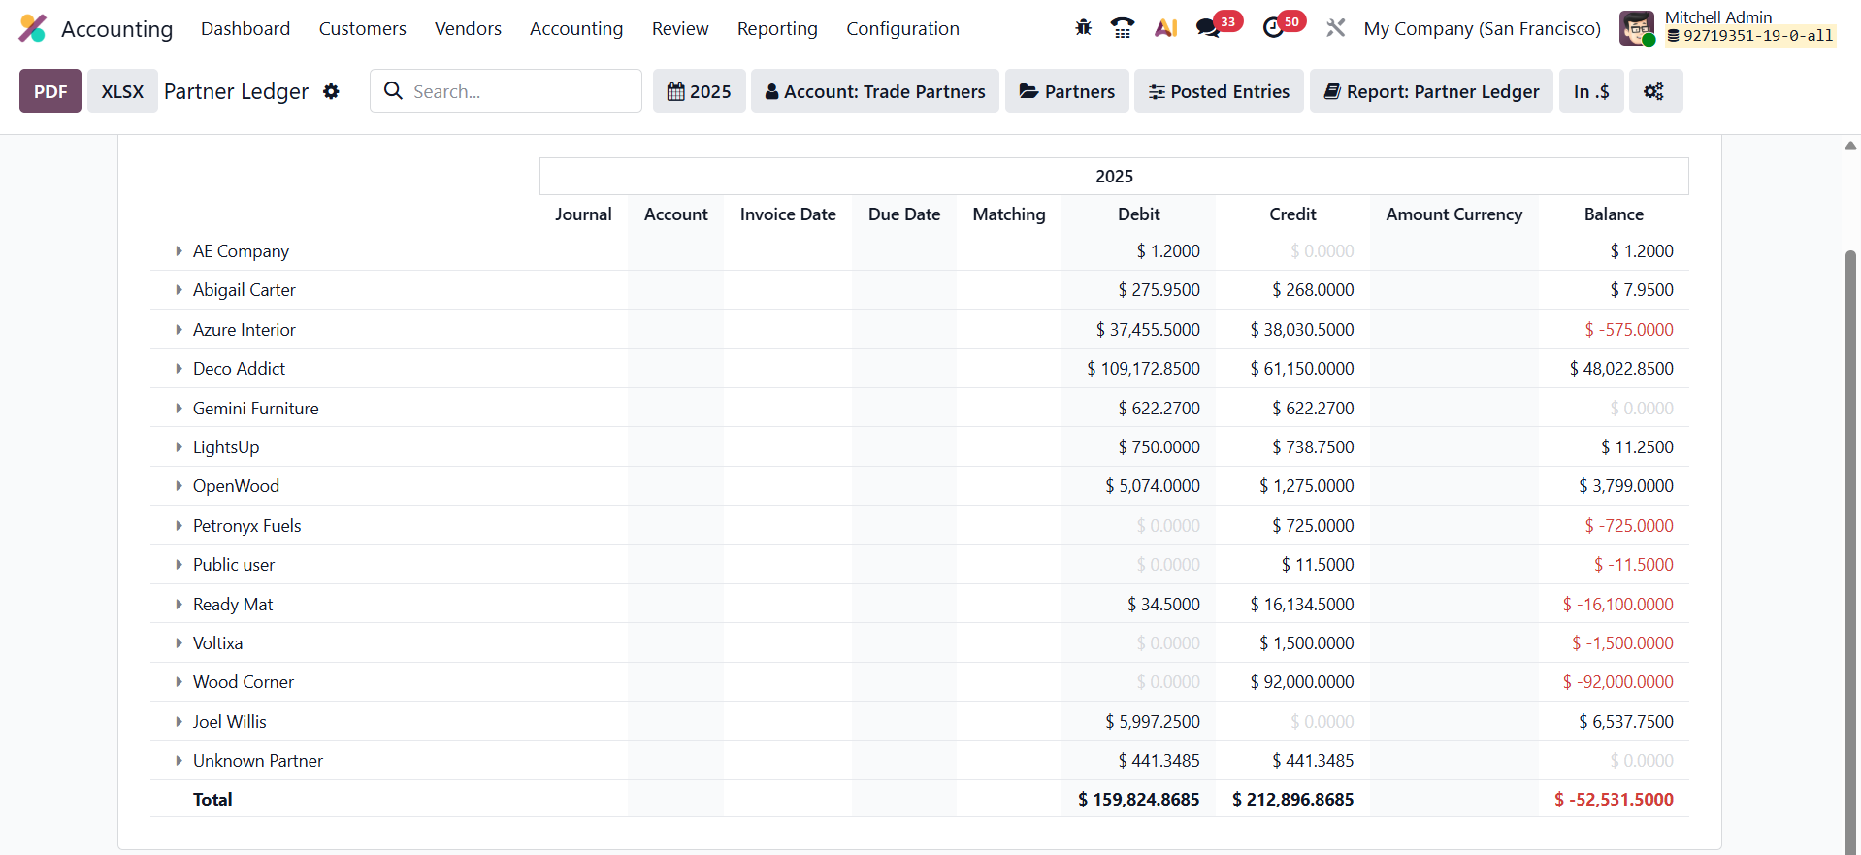Expand the Deco Addict partner row
1861x855 pixels.
coord(179,369)
